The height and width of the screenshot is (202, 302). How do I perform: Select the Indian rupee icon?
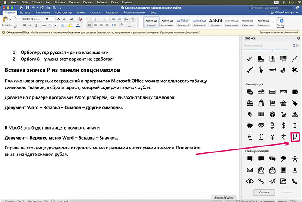(283, 137)
